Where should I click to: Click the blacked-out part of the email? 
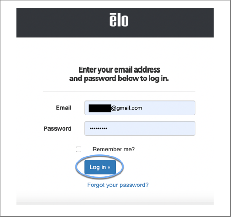(100, 108)
